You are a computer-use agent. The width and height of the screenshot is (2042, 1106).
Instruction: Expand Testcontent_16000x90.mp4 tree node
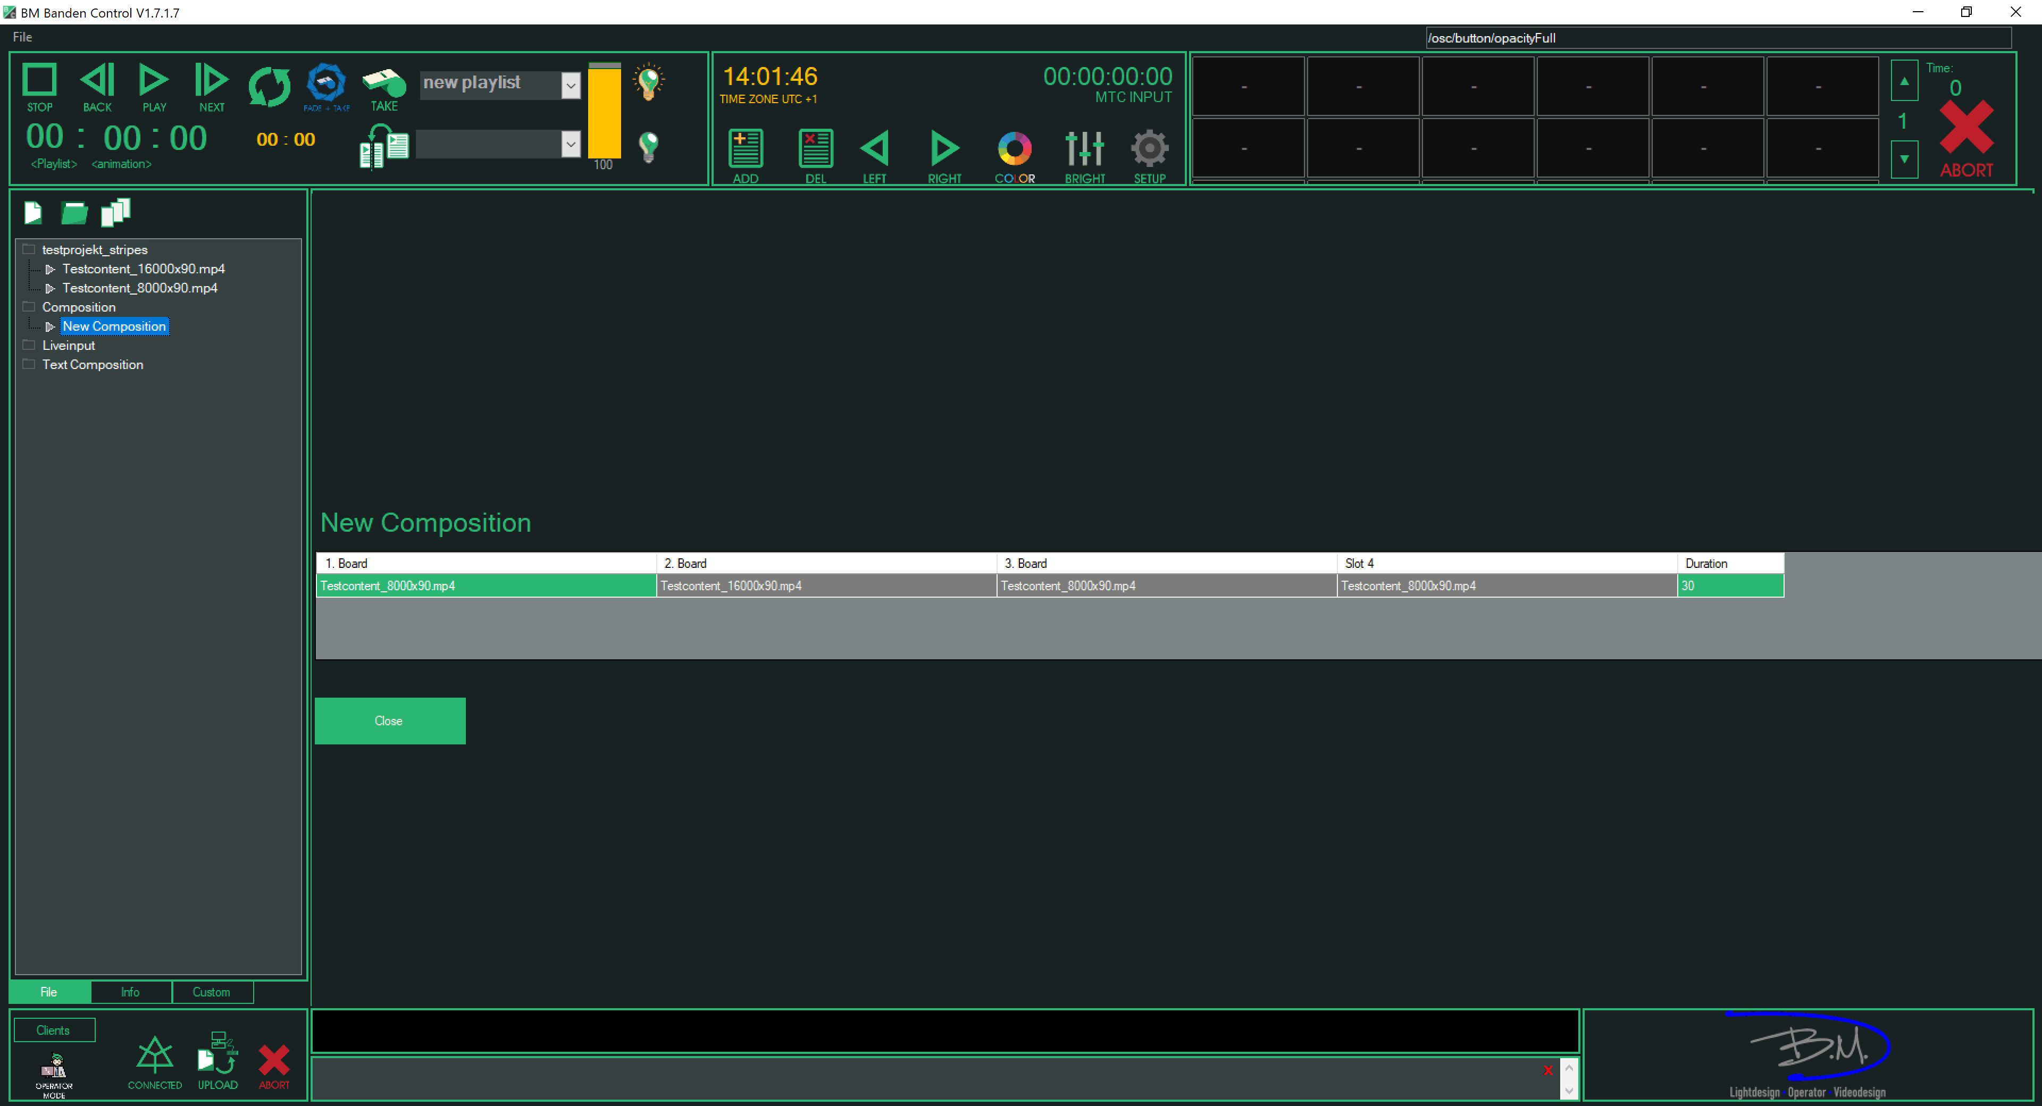pos(50,270)
